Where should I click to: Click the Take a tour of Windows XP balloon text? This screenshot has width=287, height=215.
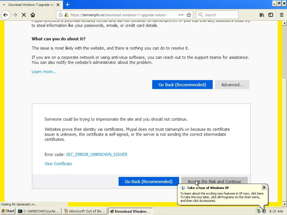(208, 188)
